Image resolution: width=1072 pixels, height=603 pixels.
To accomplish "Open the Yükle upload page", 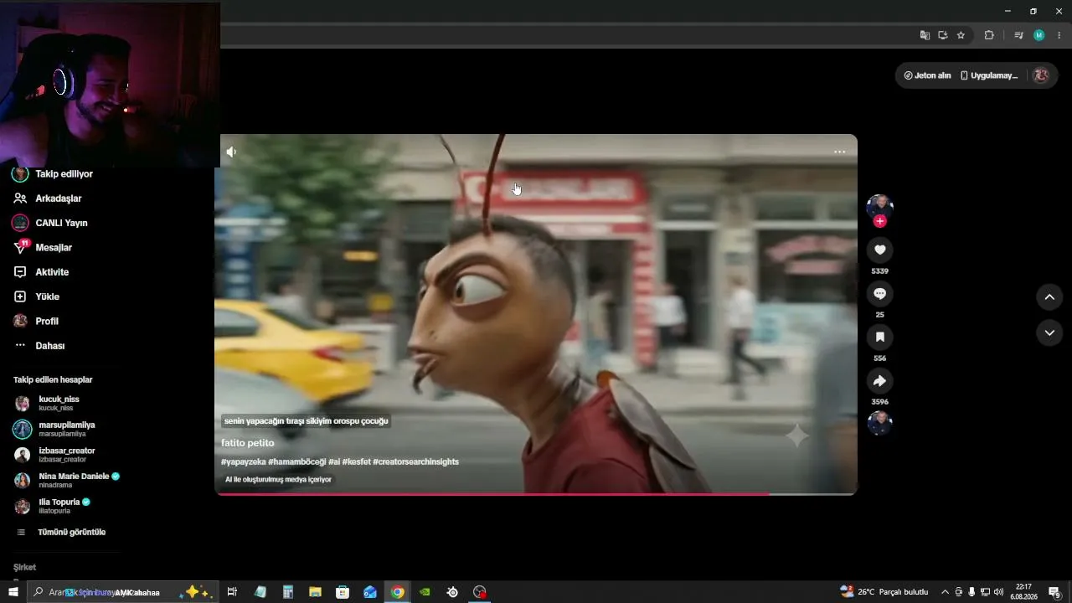I will [37, 296].
